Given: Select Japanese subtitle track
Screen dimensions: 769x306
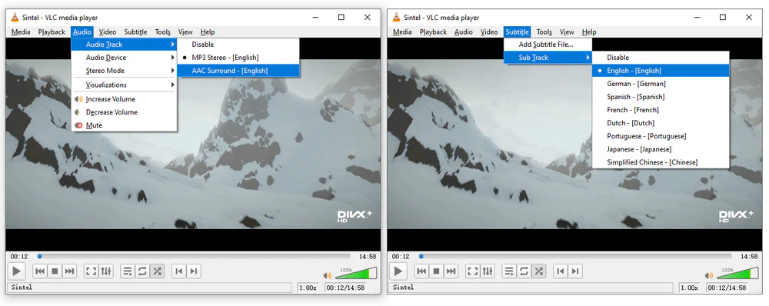Looking at the screenshot, I should tap(661, 149).
